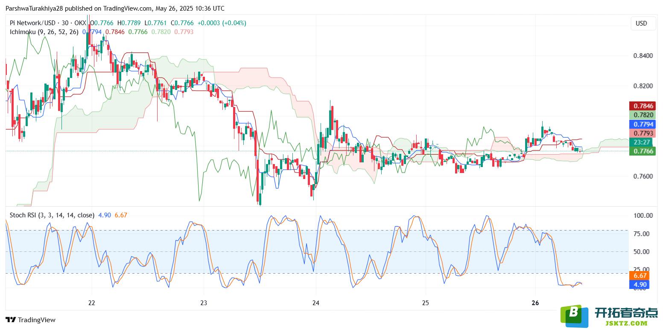Viewport: 663px width, 329px height.
Task: Click the +0.0003 (+0.04%) change value
Action: 221,23
